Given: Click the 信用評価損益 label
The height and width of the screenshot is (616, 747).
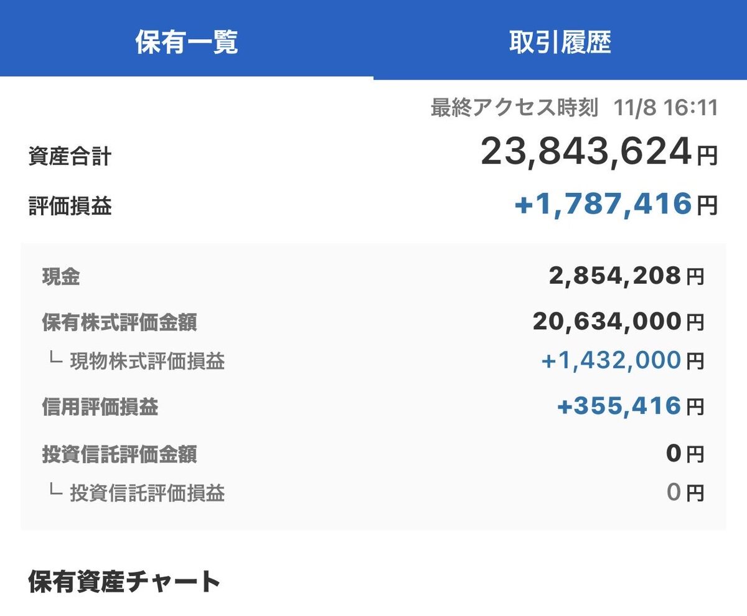Looking at the screenshot, I should (100, 408).
